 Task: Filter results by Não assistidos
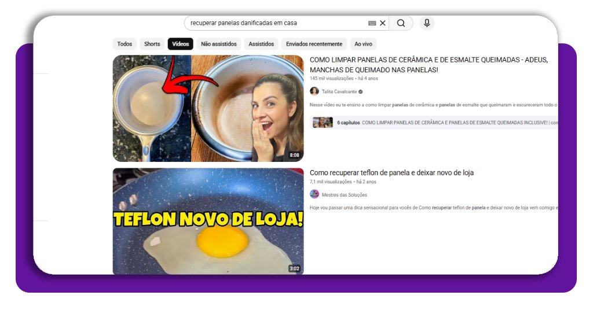point(218,44)
